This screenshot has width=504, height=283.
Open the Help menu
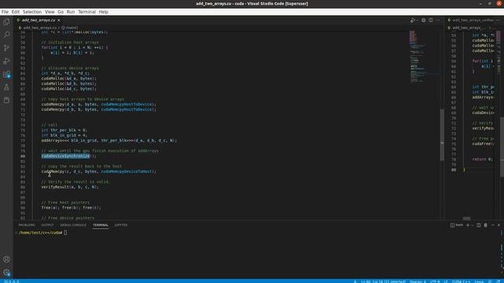point(103,12)
